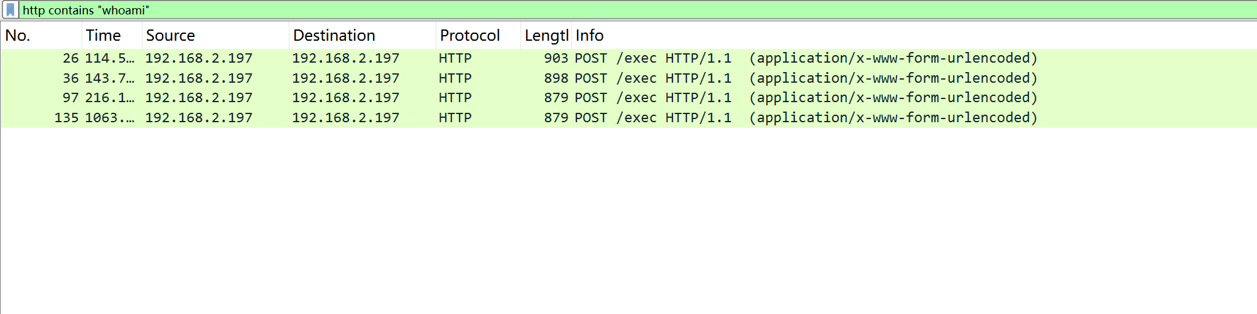Click the Destination column header
This screenshot has height=314, width=1257.
tap(334, 36)
